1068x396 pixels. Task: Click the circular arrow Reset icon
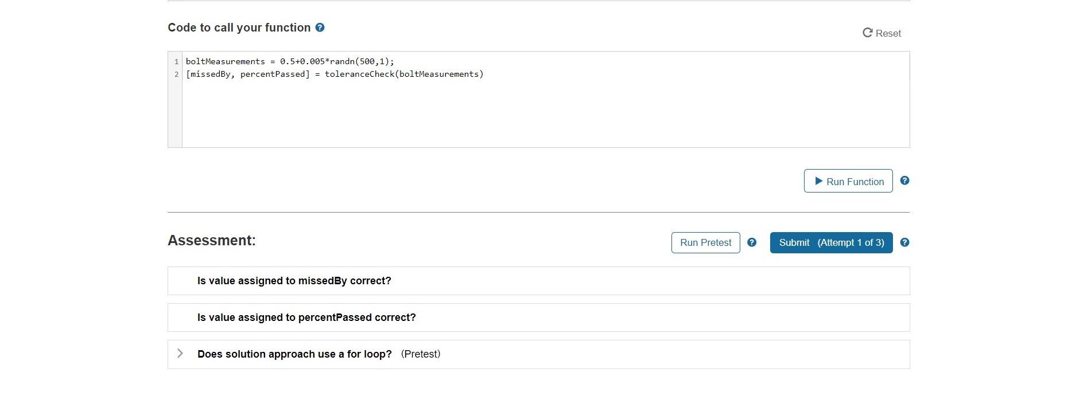point(867,33)
